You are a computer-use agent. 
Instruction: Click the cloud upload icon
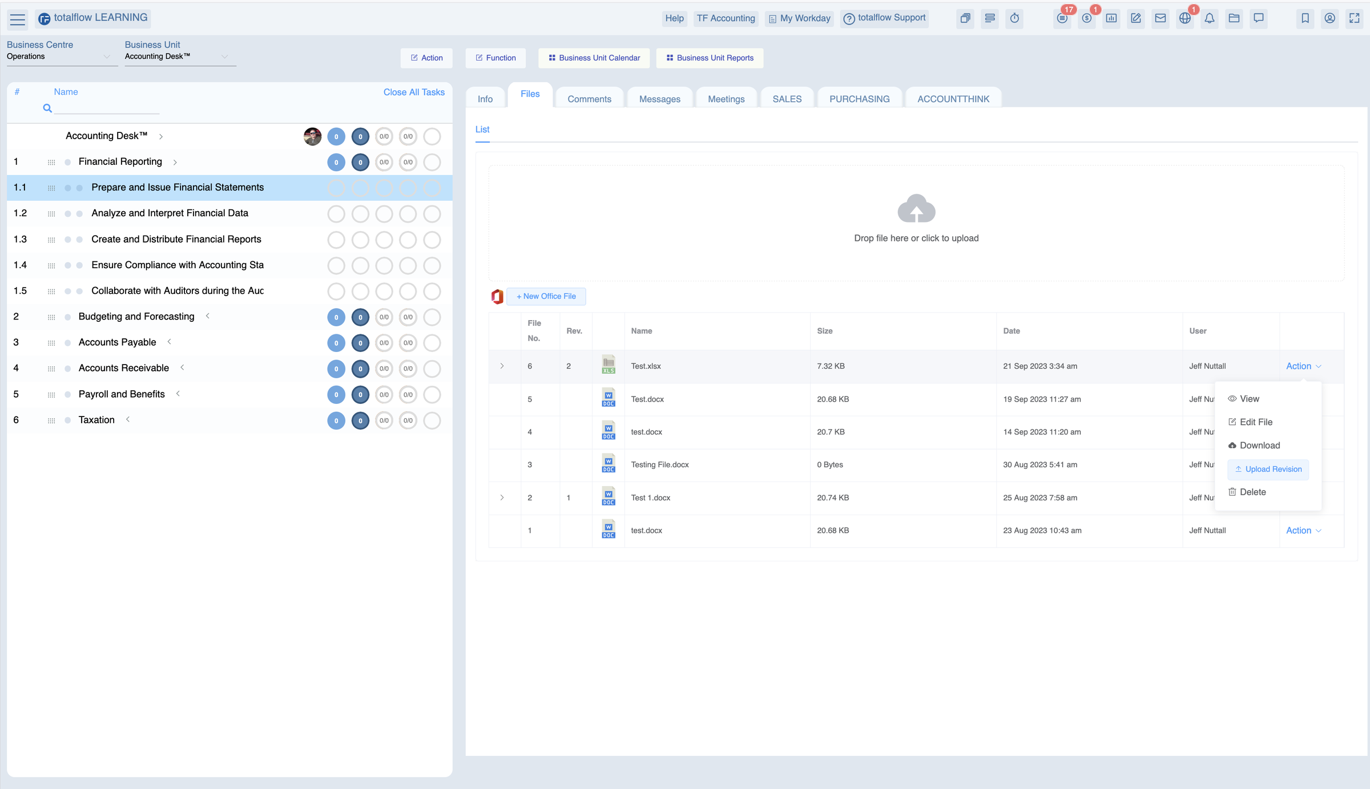click(916, 209)
